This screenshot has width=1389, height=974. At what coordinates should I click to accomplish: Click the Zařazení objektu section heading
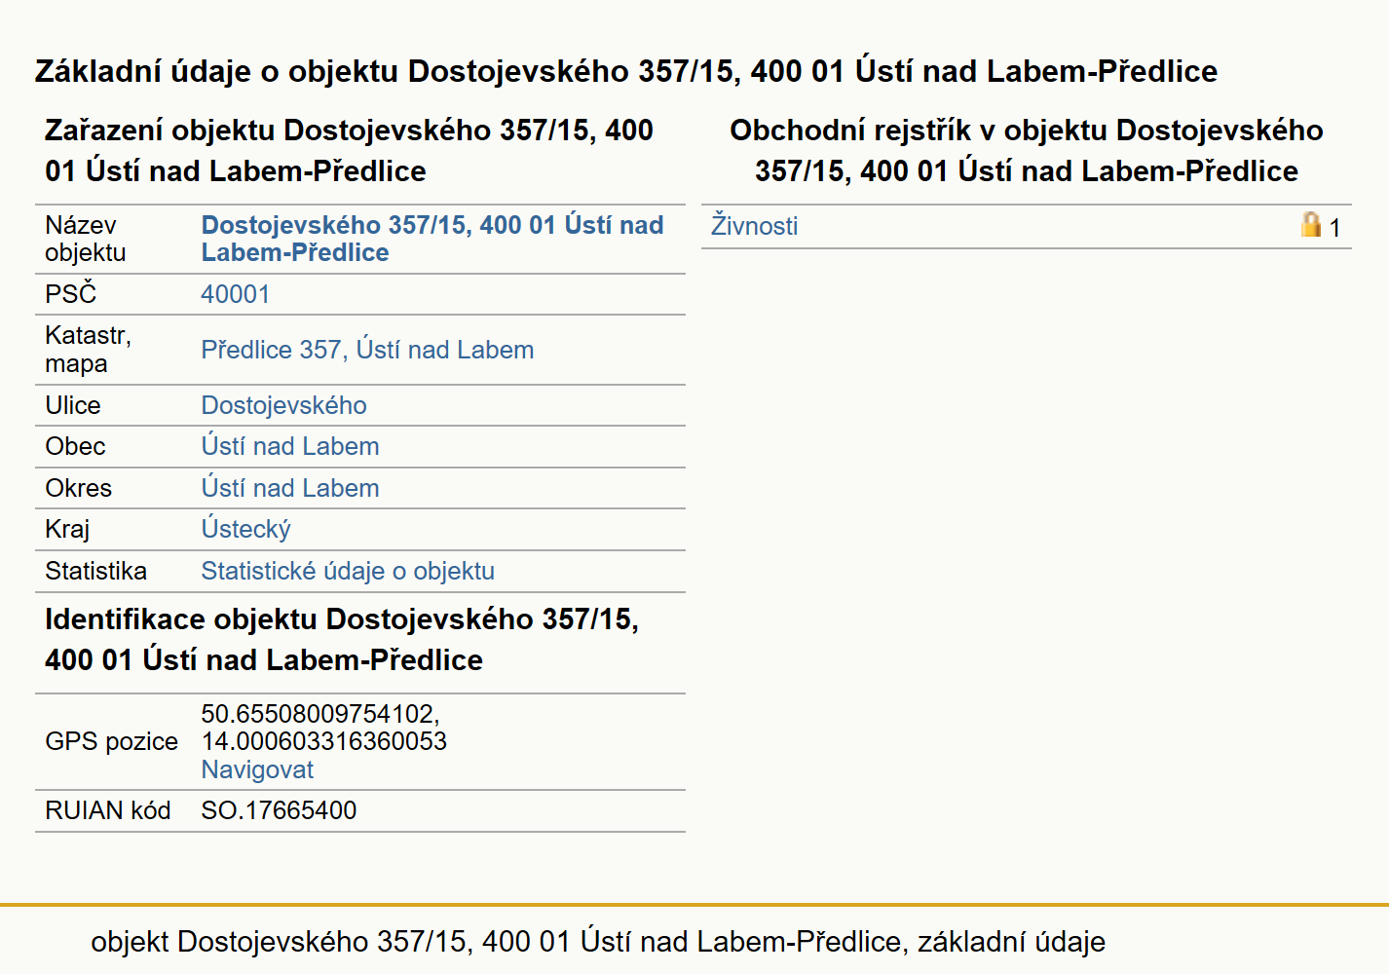click(349, 150)
